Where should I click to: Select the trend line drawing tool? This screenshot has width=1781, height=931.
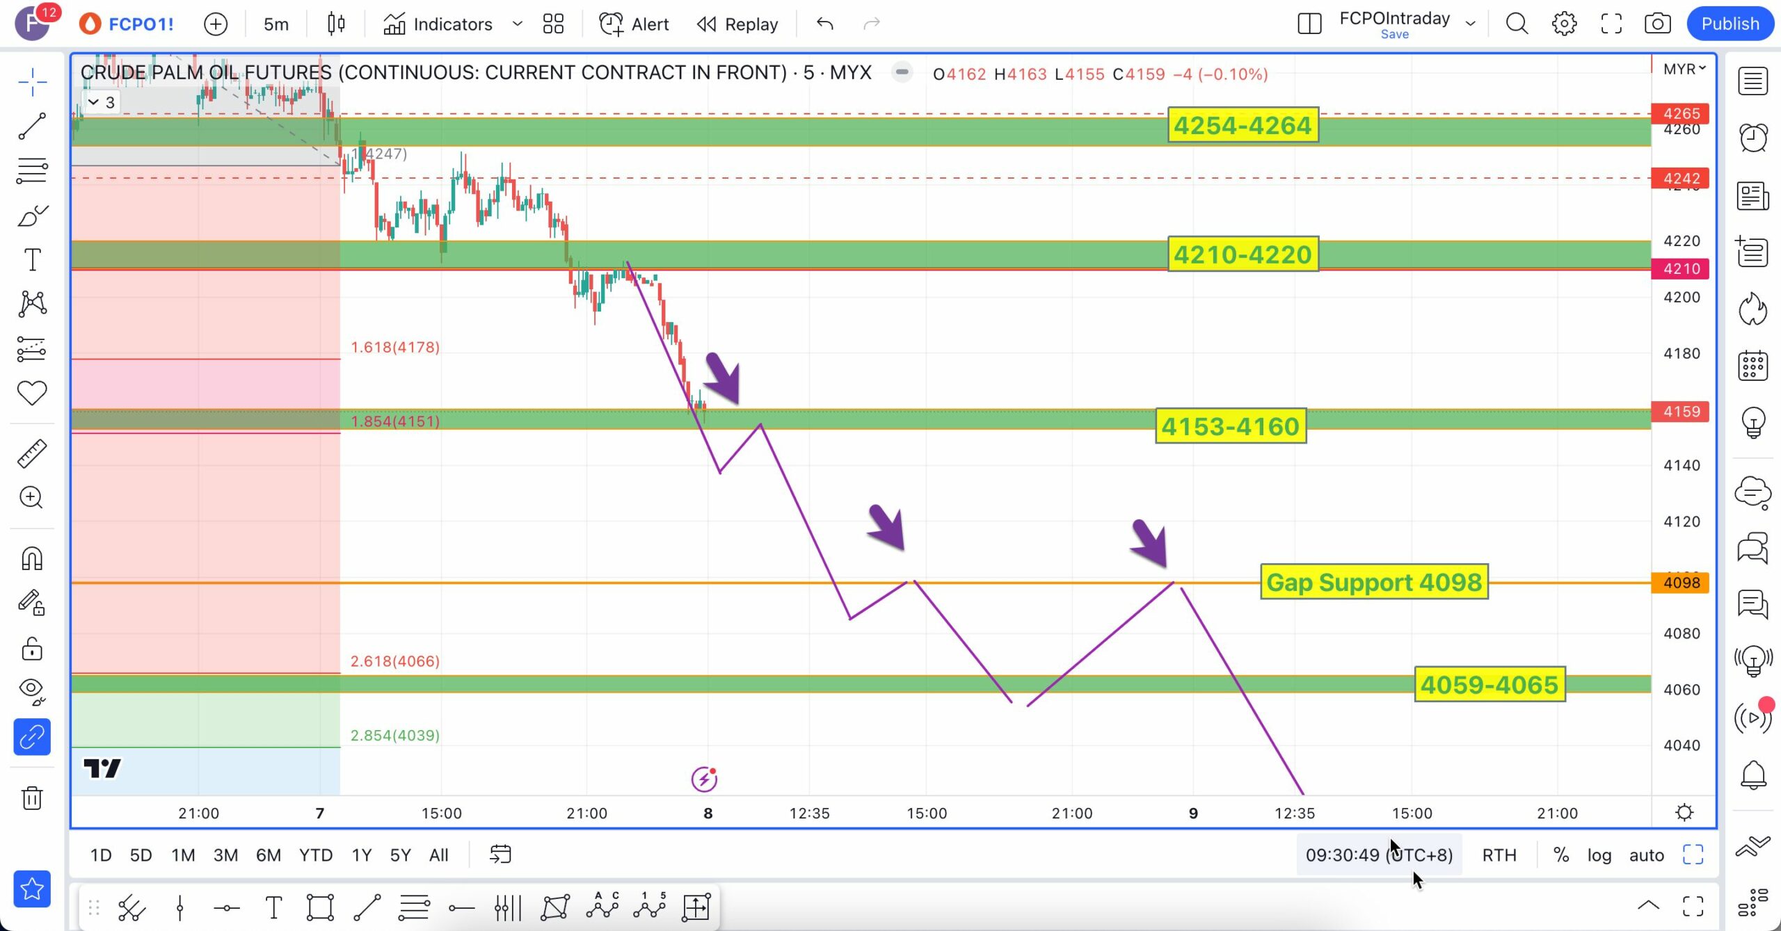(x=32, y=127)
